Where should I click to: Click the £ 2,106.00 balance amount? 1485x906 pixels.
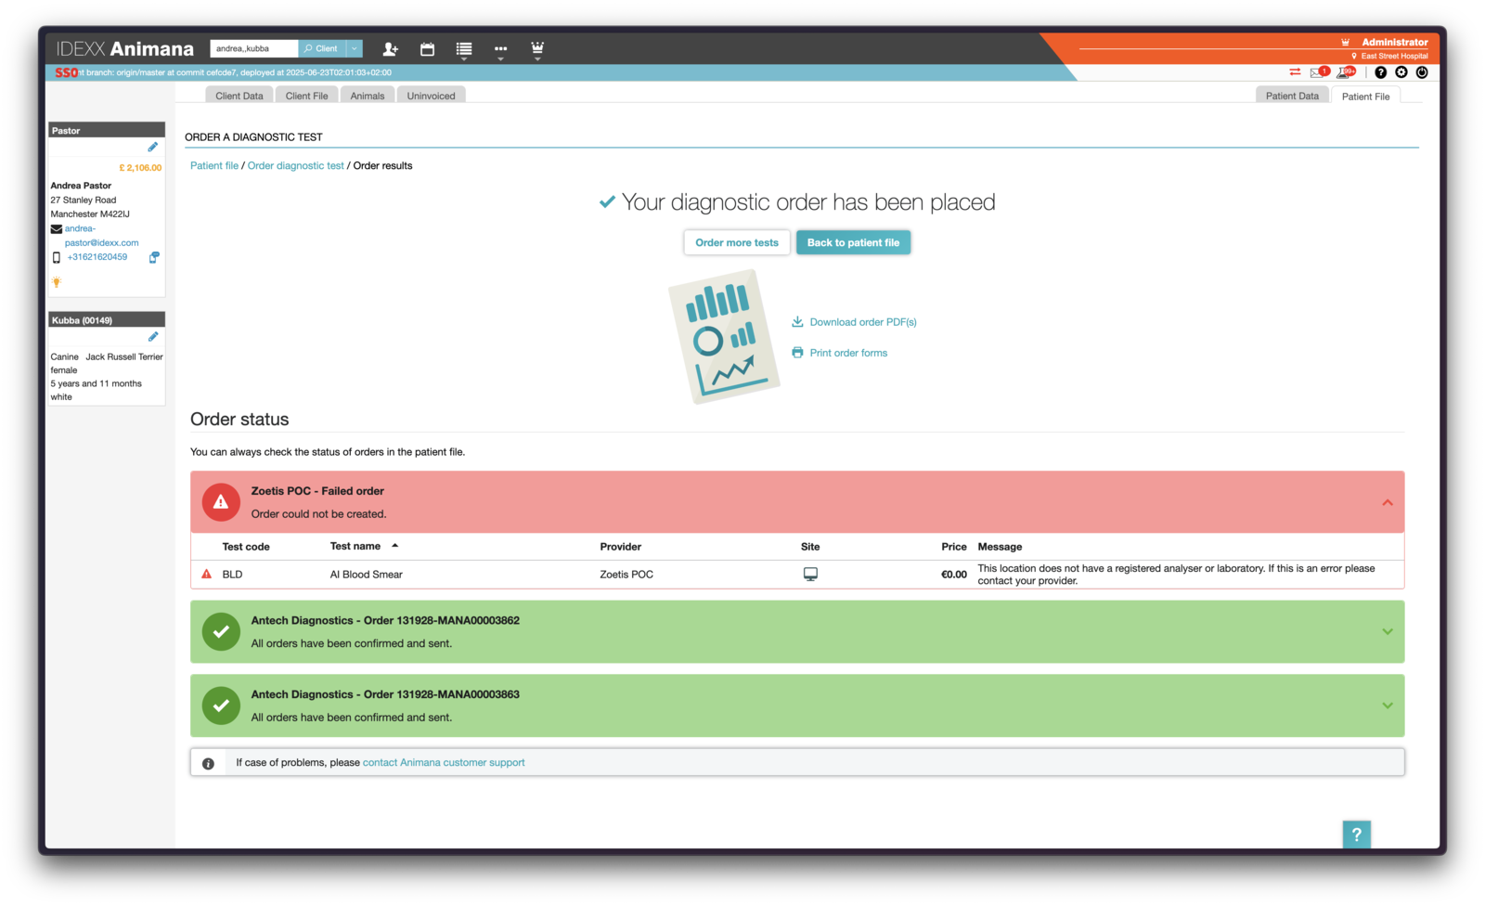click(x=140, y=168)
